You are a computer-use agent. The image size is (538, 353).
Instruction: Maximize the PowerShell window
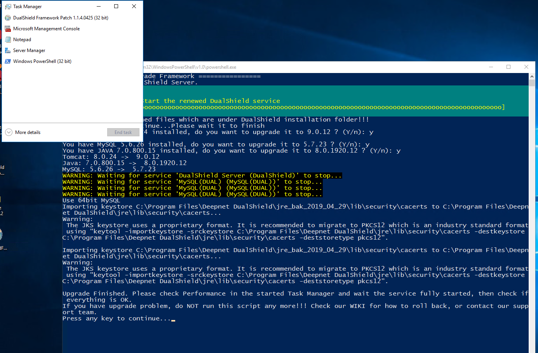click(508, 67)
